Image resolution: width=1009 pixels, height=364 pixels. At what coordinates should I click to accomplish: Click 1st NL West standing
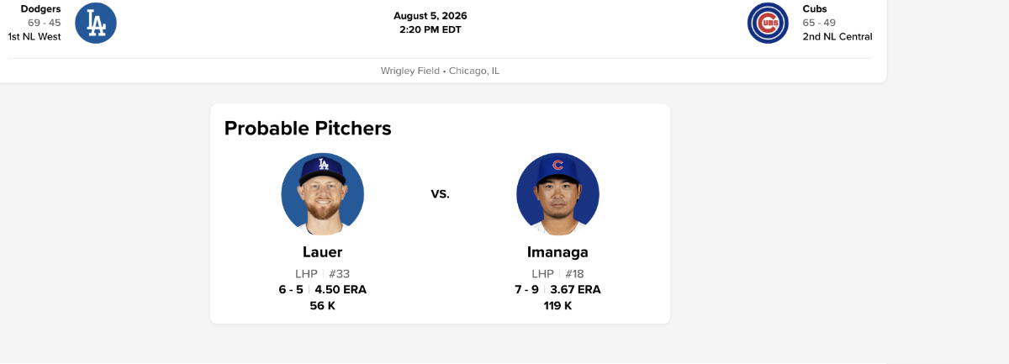coord(34,37)
